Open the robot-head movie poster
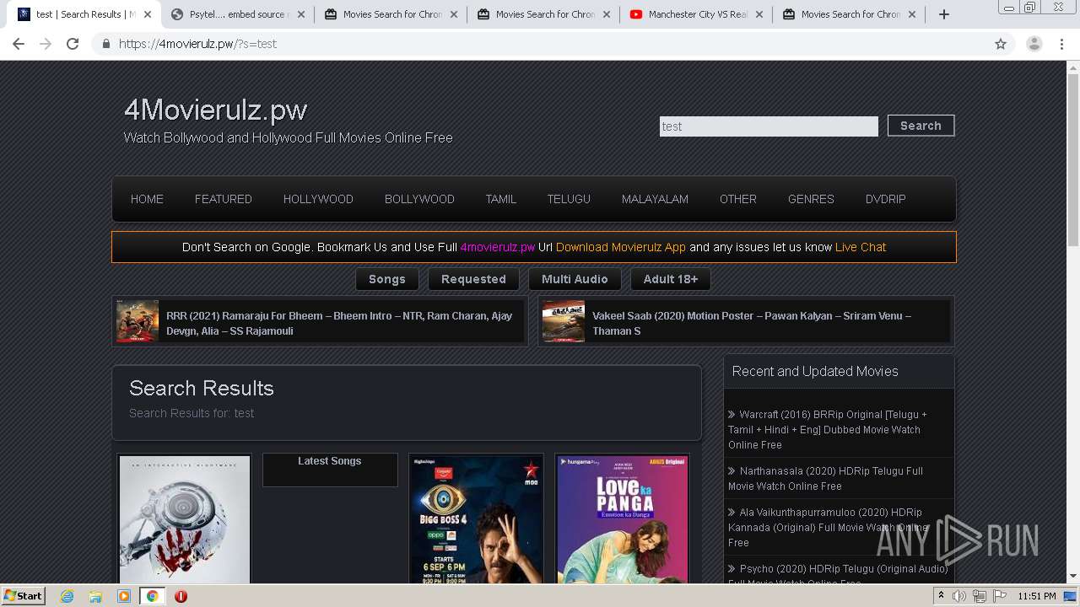 pyautogui.click(x=185, y=519)
